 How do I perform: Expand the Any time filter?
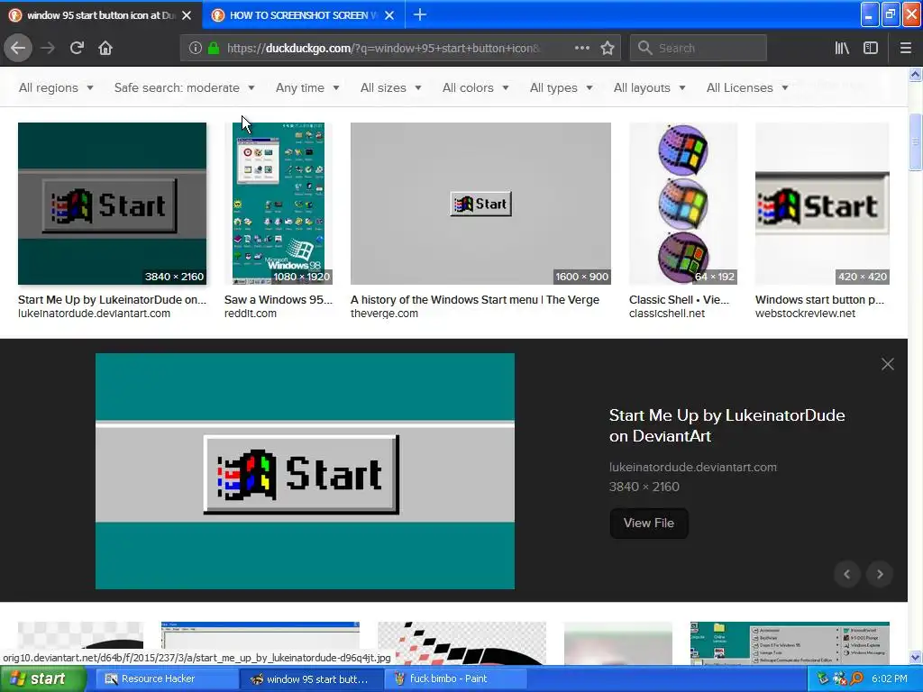(307, 87)
